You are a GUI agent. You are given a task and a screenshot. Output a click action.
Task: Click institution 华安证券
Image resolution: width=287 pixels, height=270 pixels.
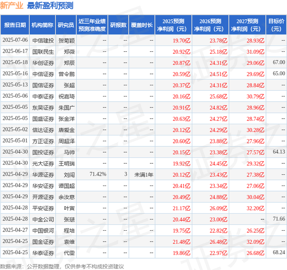click(x=43, y=186)
